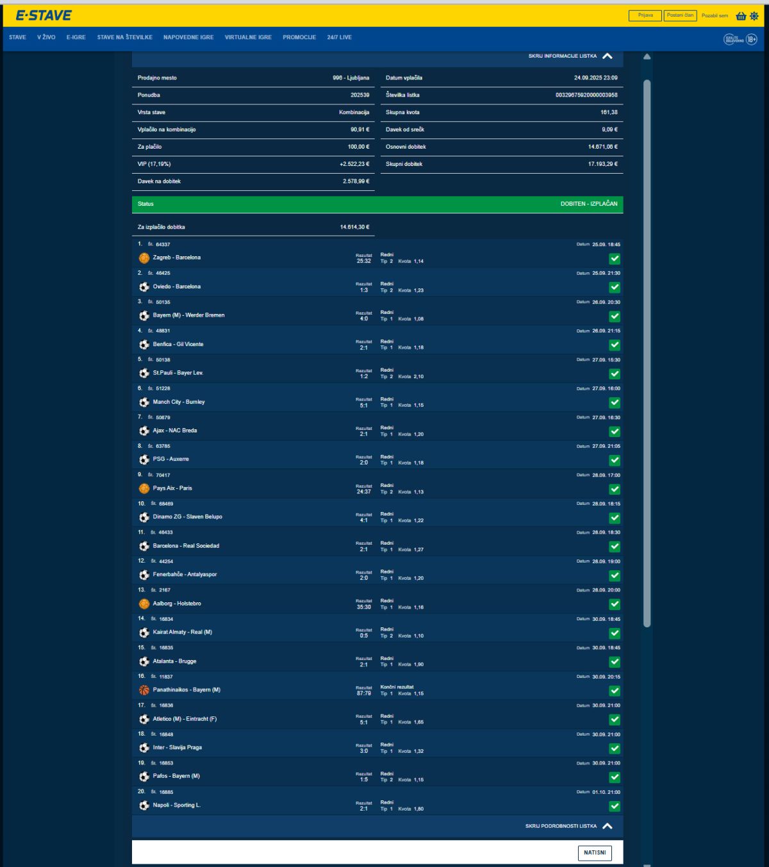
Task: Click the 'Pozabil sem' link
Action: (x=715, y=16)
